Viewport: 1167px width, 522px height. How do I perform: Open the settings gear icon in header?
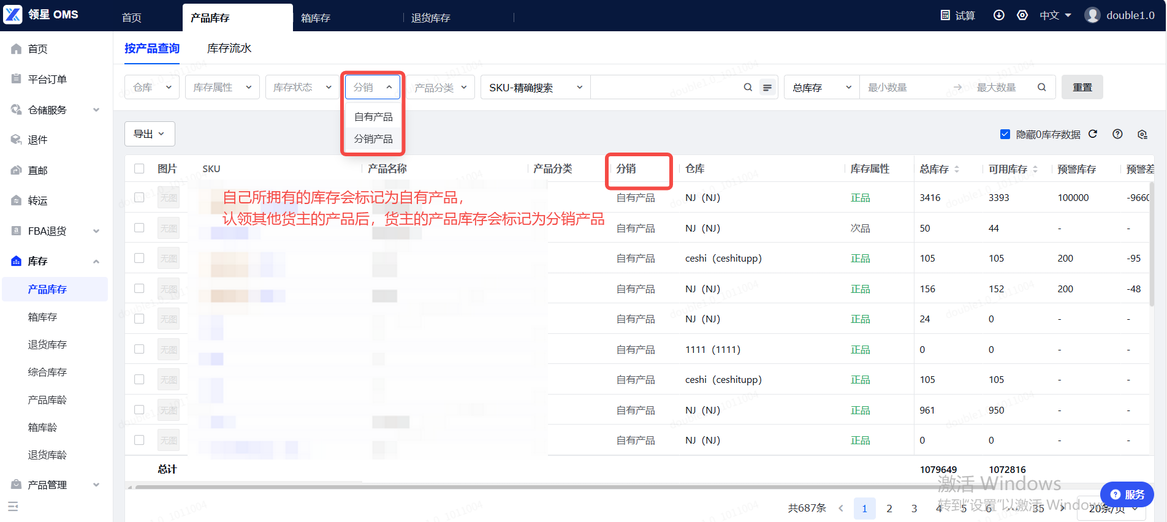1022,15
